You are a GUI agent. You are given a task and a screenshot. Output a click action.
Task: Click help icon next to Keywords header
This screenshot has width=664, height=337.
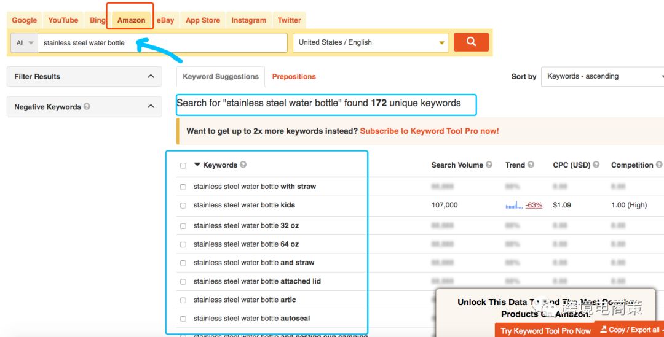(243, 165)
